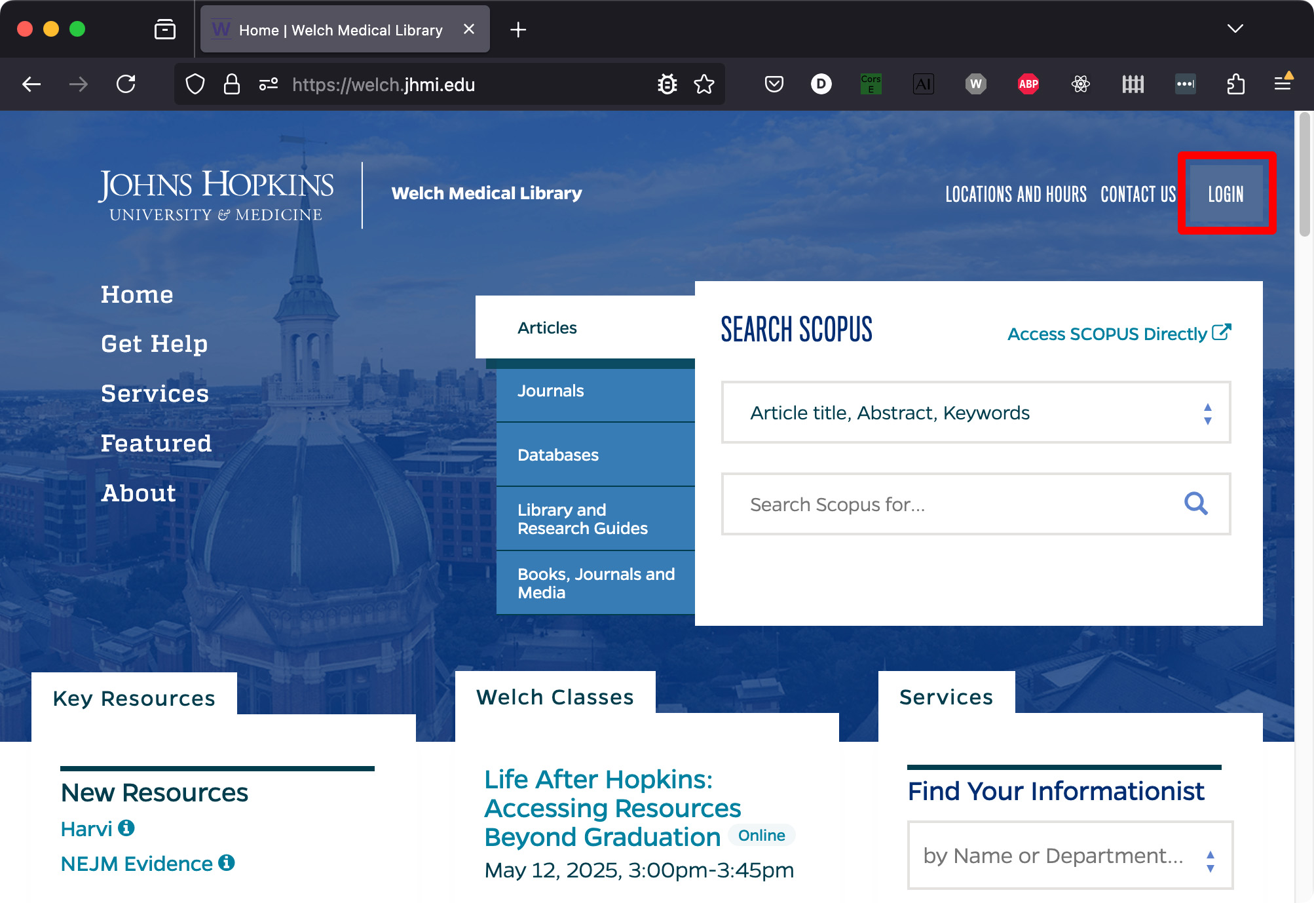Bookmark this page with the star icon

704,84
